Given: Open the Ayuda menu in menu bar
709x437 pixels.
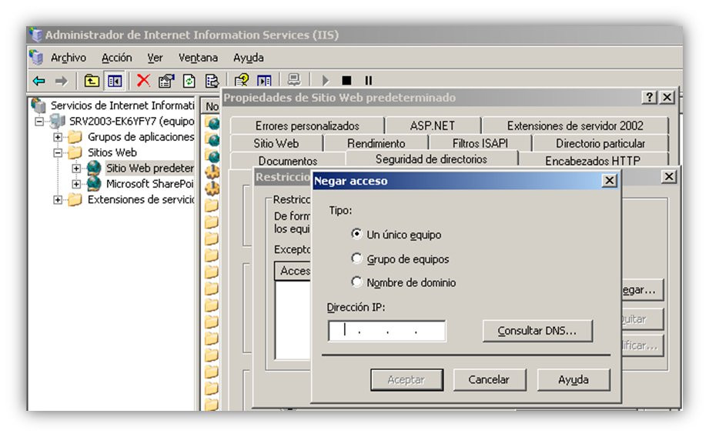Looking at the screenshot, I should pyautogui.click(x=248, y=58).
